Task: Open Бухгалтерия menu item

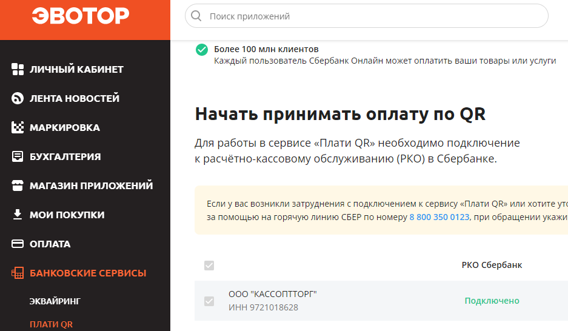Action: point(65,156)
